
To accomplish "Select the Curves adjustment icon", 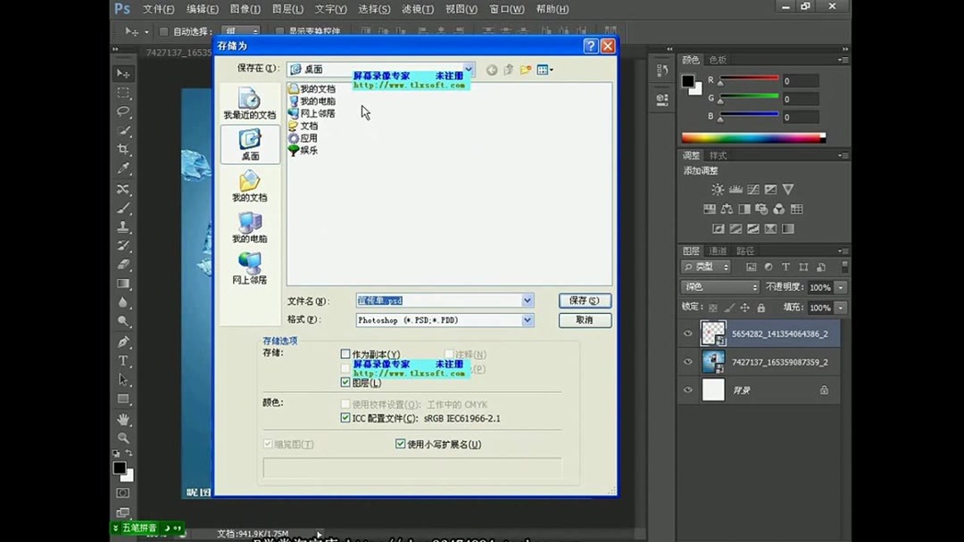I will click(753, 190).
